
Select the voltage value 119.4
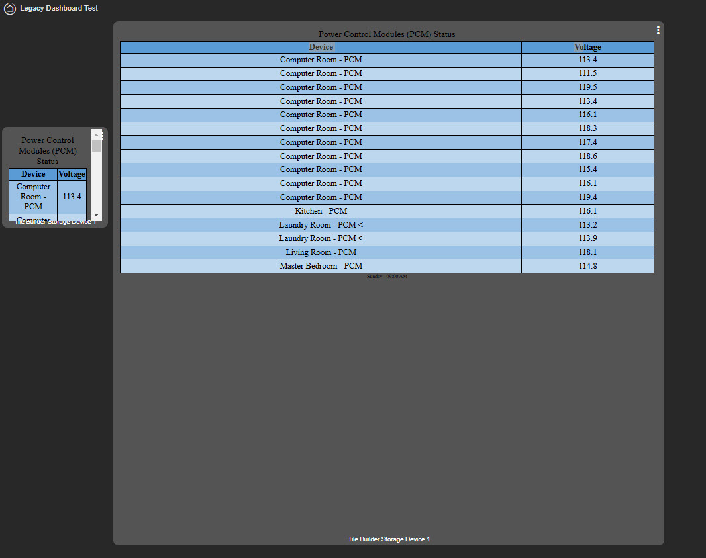pyautogui.click(x=587, y=197)
